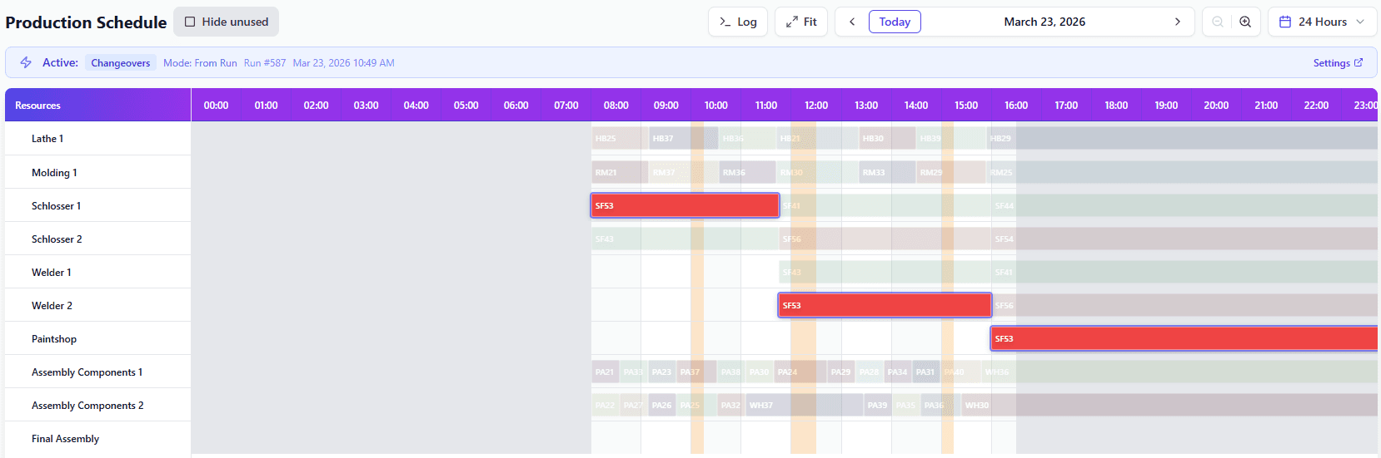The image size is (1381, 458).
Task: Click the Resources column header
Action: click(x=38, y=106)
